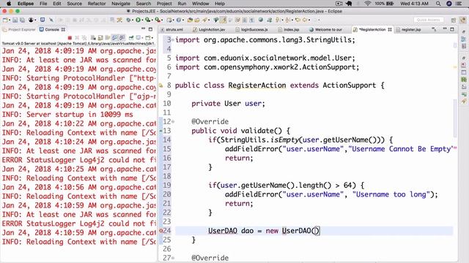Click the yellow warning mark in overview ruler
The width and height of the screenshot is (469, 263).
[455, 67]
